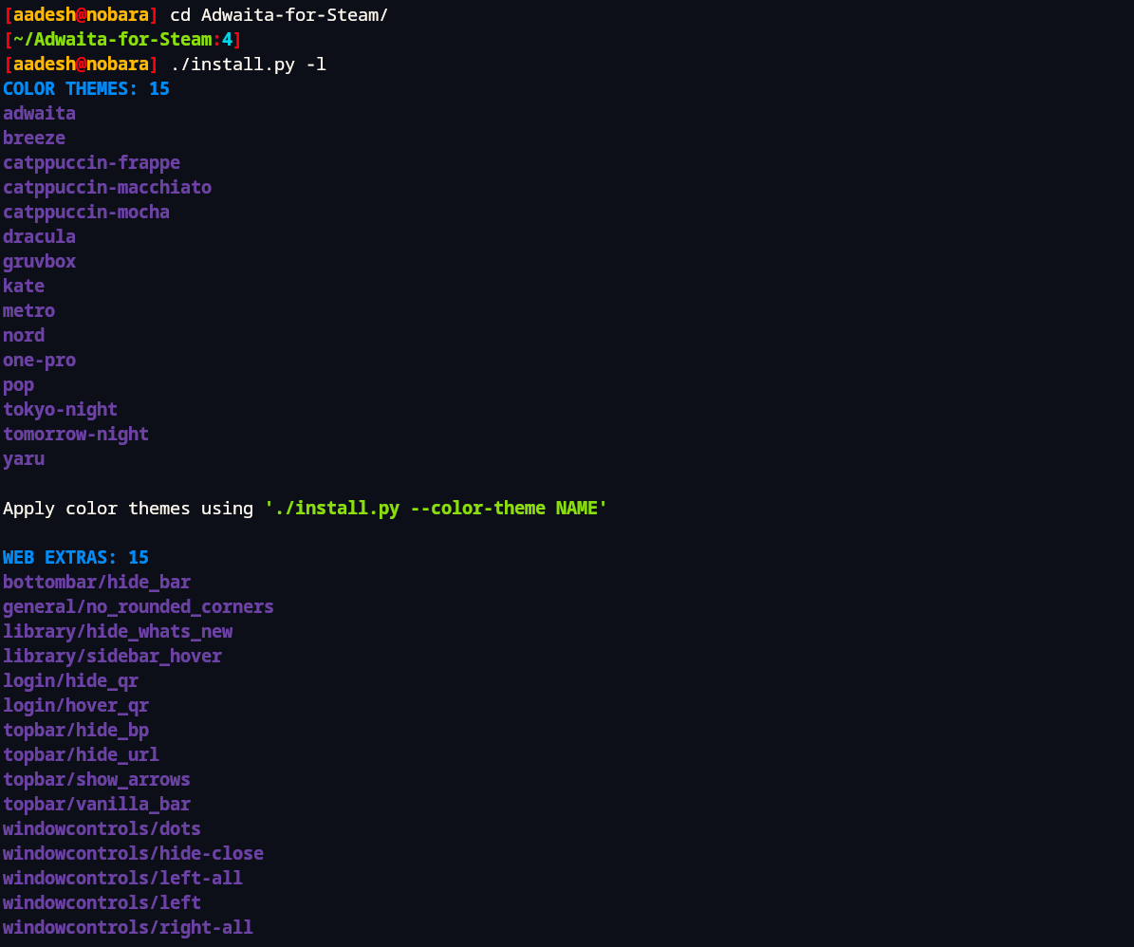
Task: Select the 'bottombar/hide_bar' extra
Action: click(97, 582)
